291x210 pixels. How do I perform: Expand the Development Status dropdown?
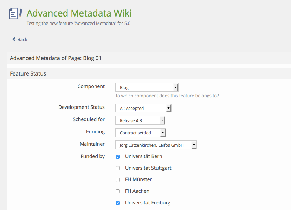pos(143,108)
